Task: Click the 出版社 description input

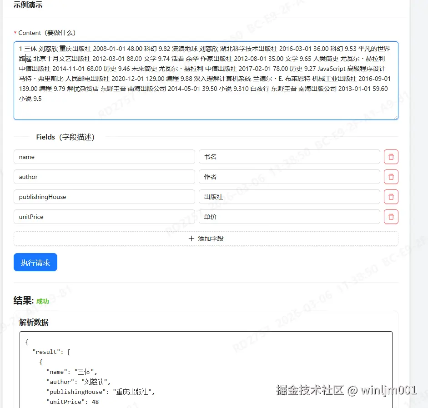Action: (289, 197)
